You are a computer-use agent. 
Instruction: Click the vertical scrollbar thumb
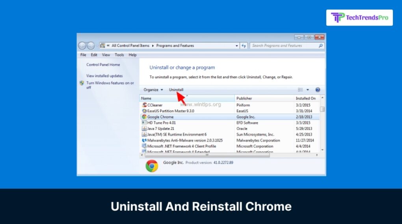click(x=322, y=109)
